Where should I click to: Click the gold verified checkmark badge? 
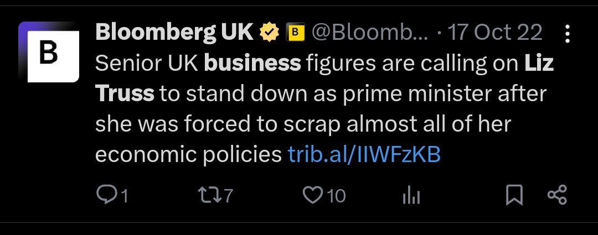[269, 33]
